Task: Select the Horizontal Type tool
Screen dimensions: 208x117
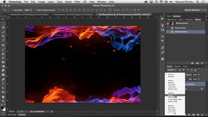Action: (3, 84)
